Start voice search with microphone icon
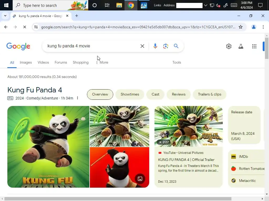This screenshot has height=201, width=269. pyautogui.click(x=155, y=46)
